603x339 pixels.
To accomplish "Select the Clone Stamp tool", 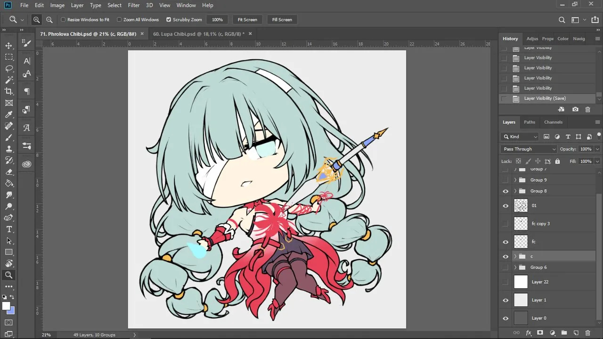I will point(9,149).
